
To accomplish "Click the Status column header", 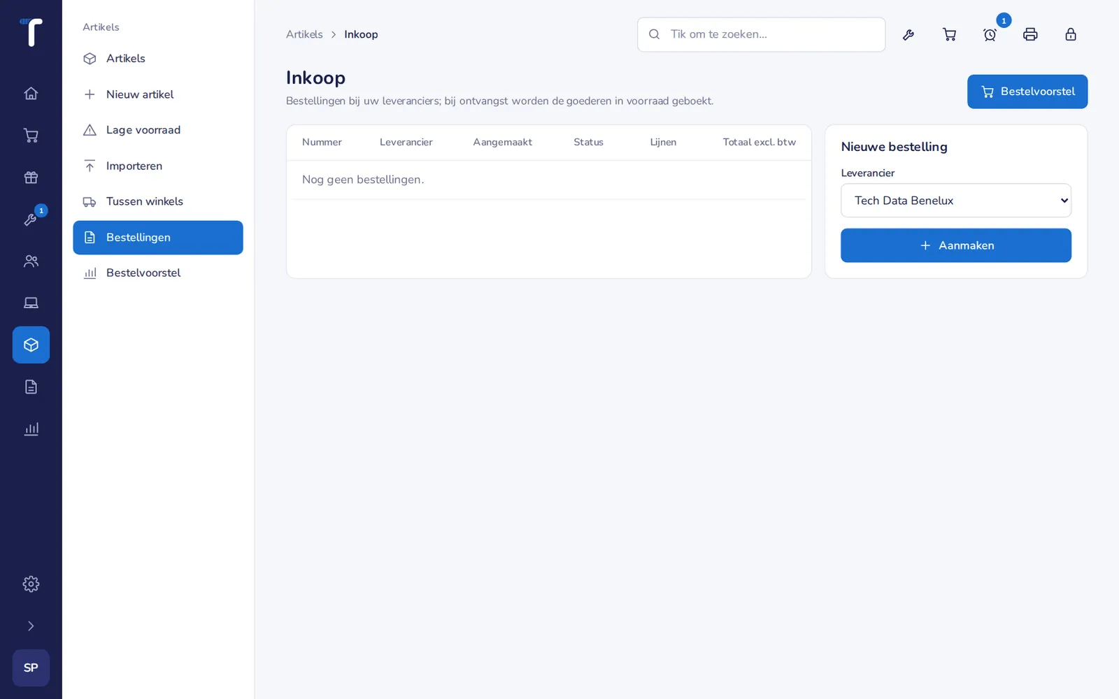I will tap(588, 142).
